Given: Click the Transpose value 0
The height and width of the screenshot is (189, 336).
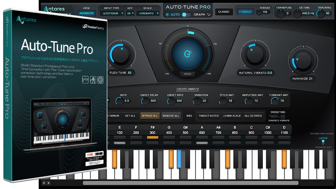Looking at the screenshot, I should (287, 13).
